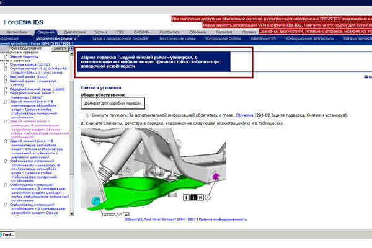Screen dimensions: 372x248
Task: Click the circled 1 callout marker
Action: point(207,197)
